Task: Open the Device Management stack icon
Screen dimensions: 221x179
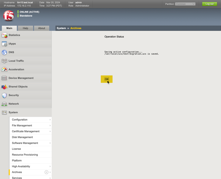Action: (4, 78)
